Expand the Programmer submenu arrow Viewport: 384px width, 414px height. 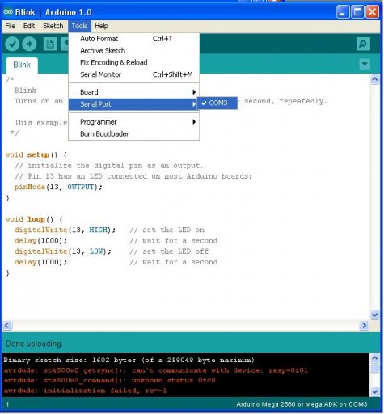pos(194,122)
